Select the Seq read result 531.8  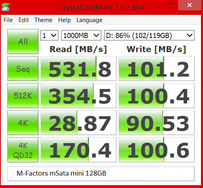coord(78,69)
